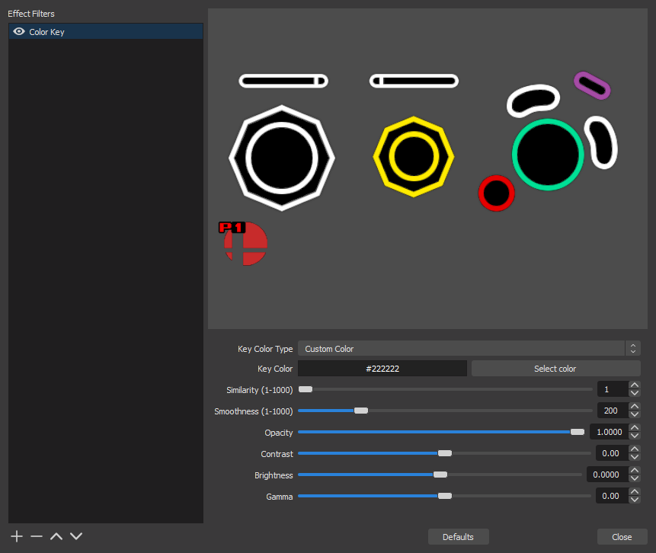Image resolution: width=656 pixels, height=553 pixels.
Task: Click the Gamma slider handle
Action: [x=445, y=496]
